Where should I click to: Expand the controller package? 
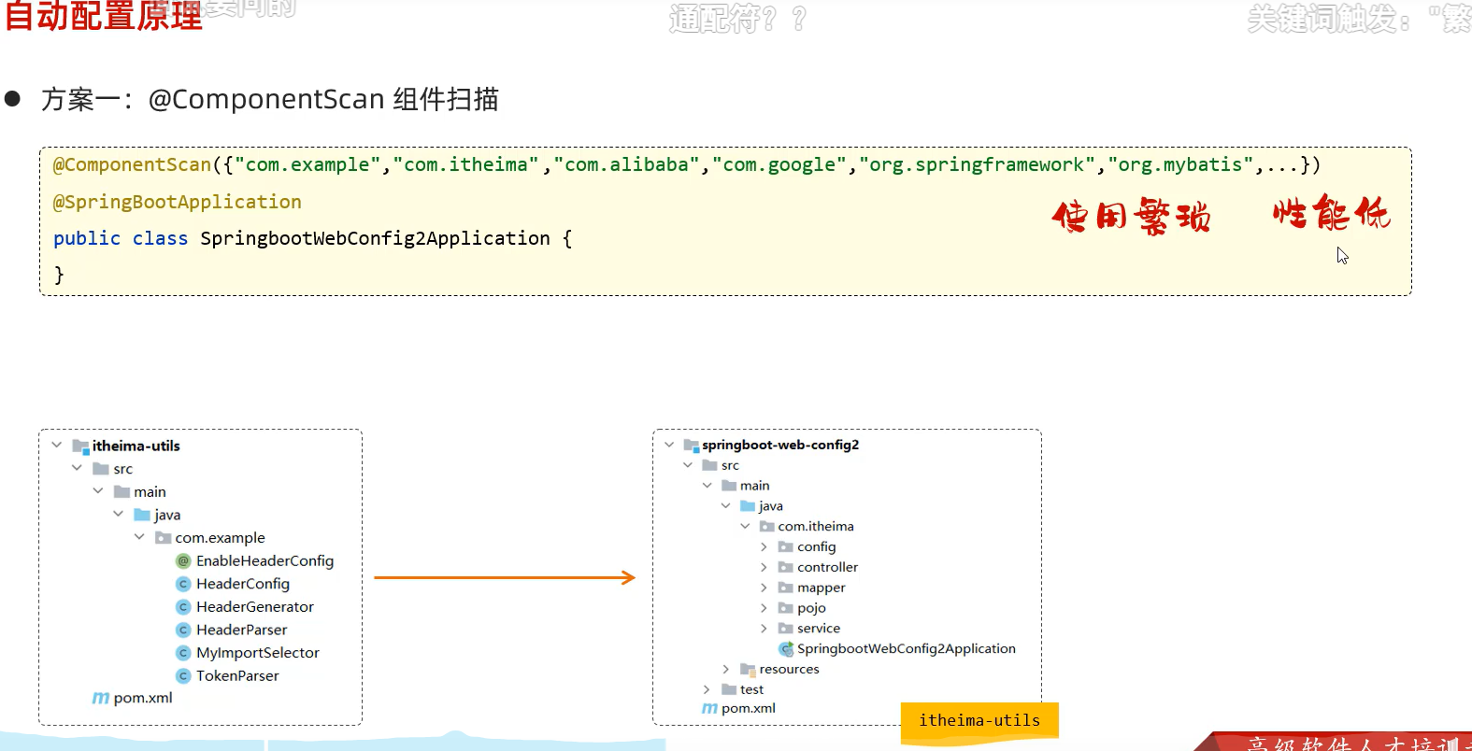click(x=764, y=567)
